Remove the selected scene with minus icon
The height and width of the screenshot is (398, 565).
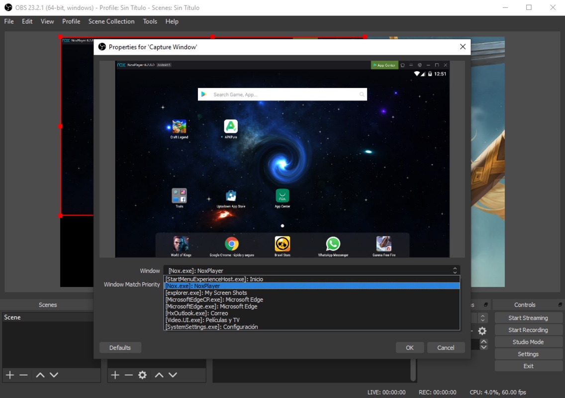pyautogui.click(x=23, y=375)
